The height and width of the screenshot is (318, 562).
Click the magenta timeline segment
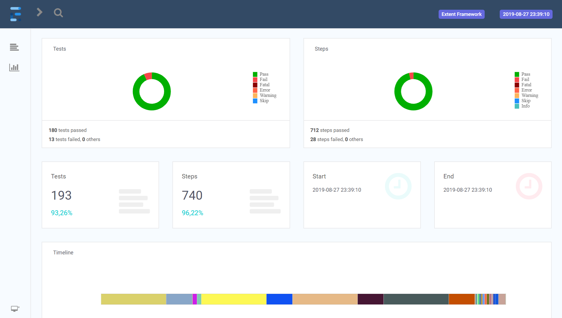click(x=195, y=299)
